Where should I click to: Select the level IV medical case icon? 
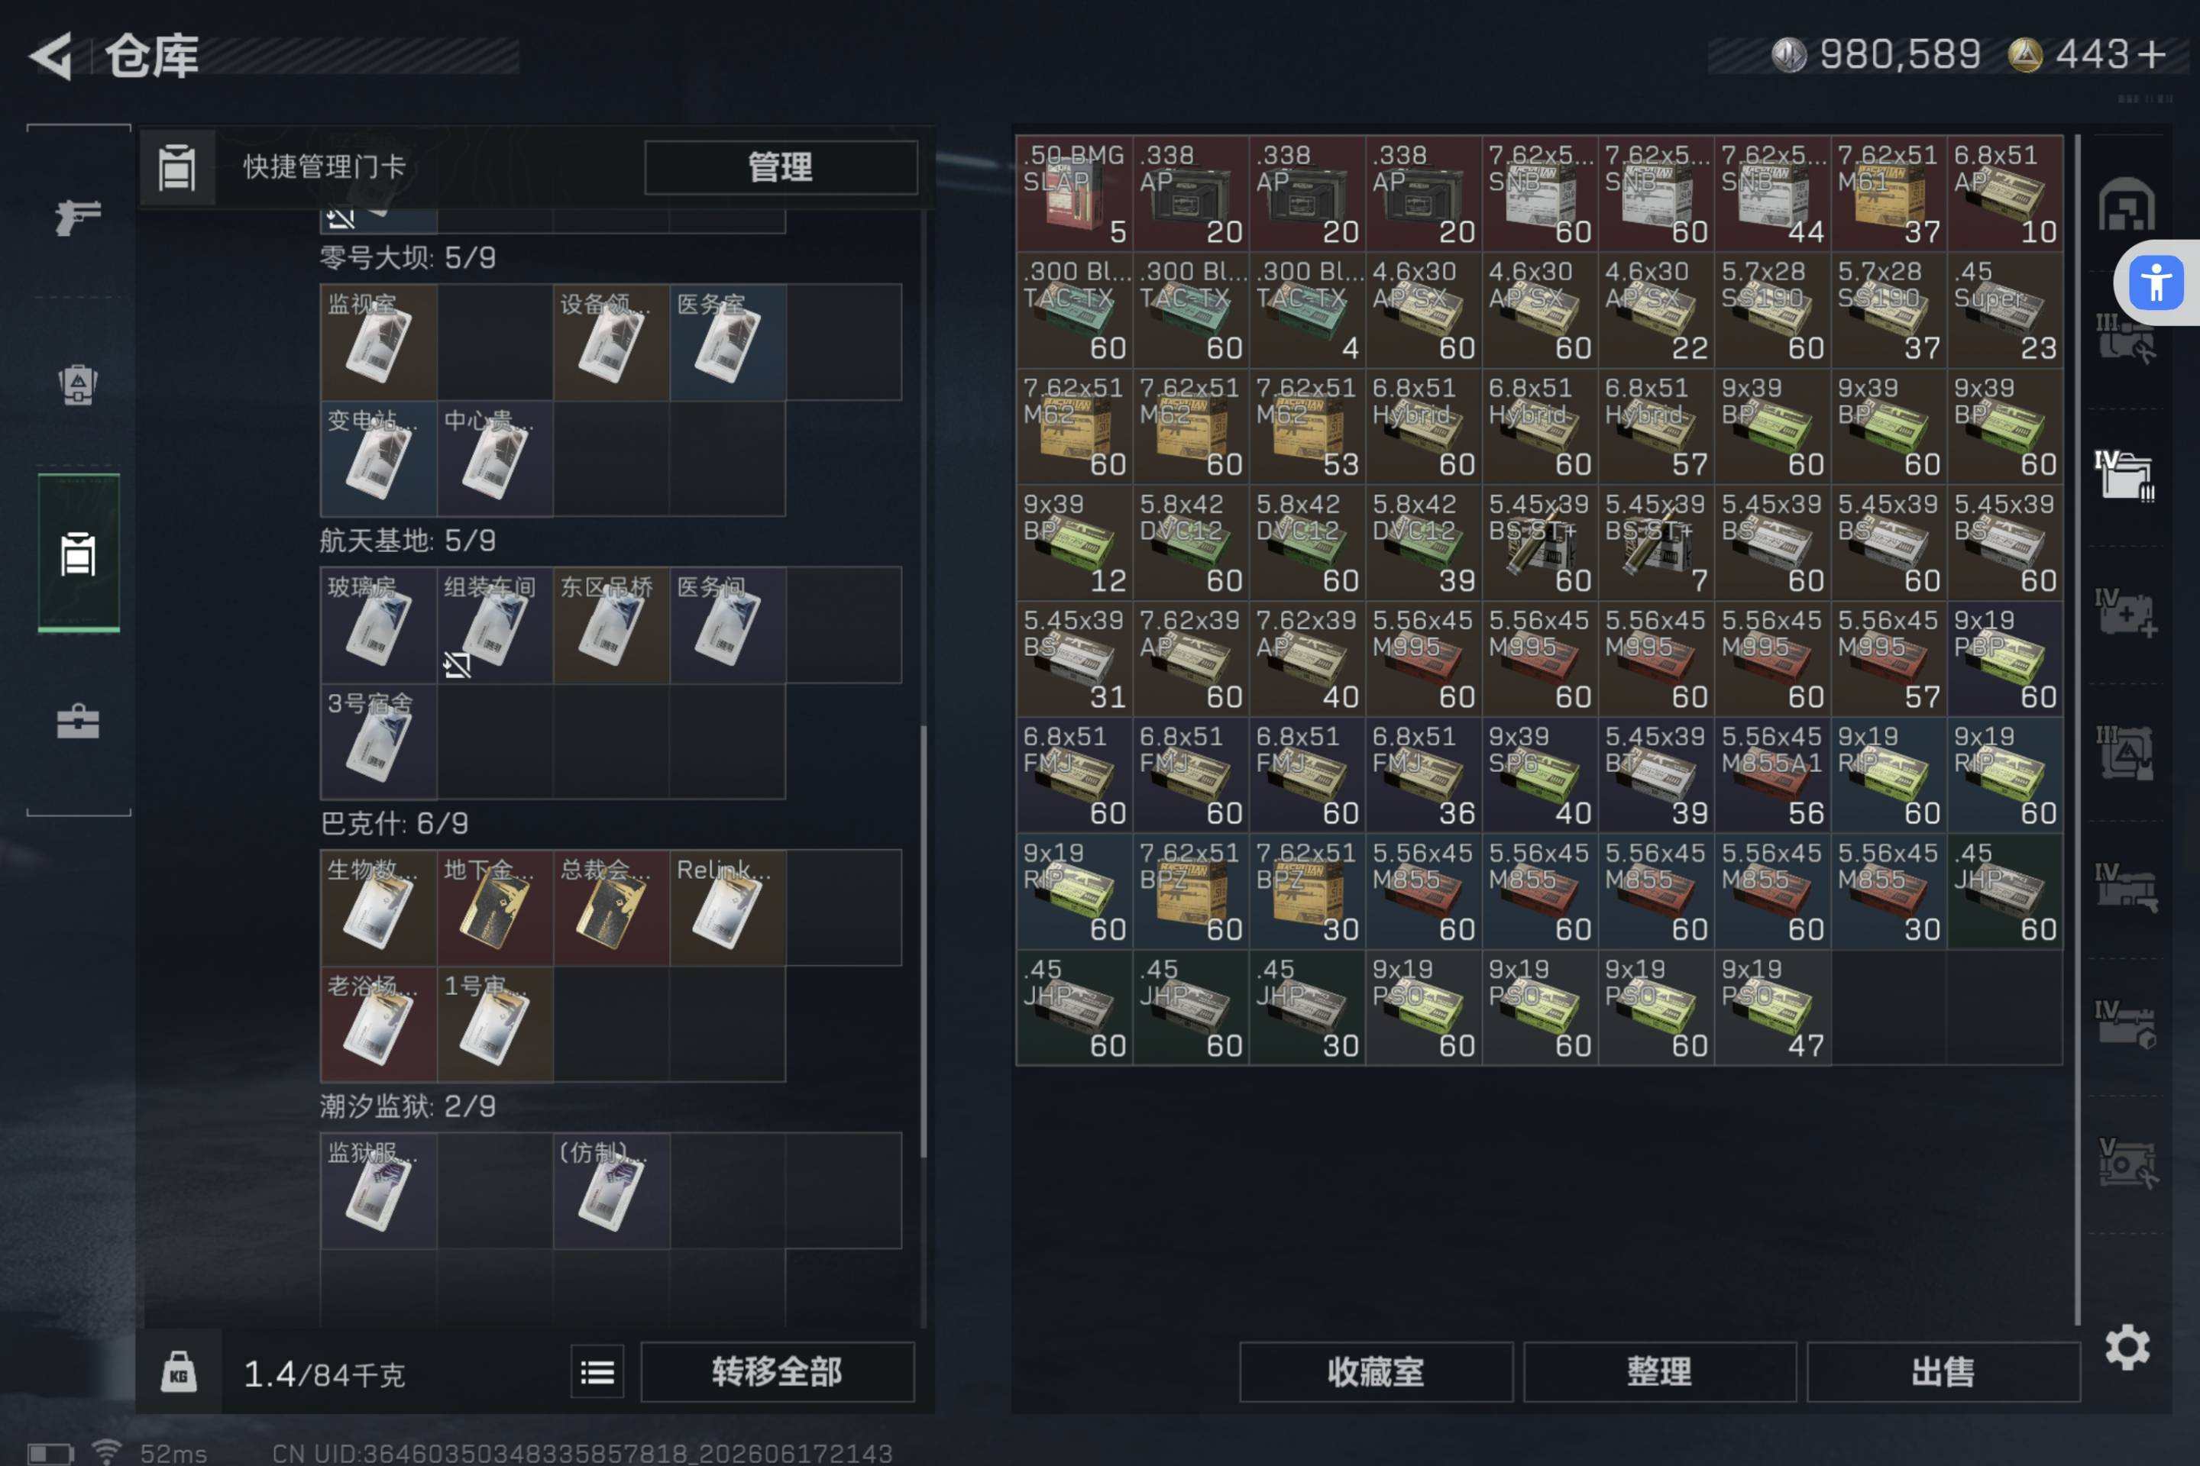tap(2125, 613)
